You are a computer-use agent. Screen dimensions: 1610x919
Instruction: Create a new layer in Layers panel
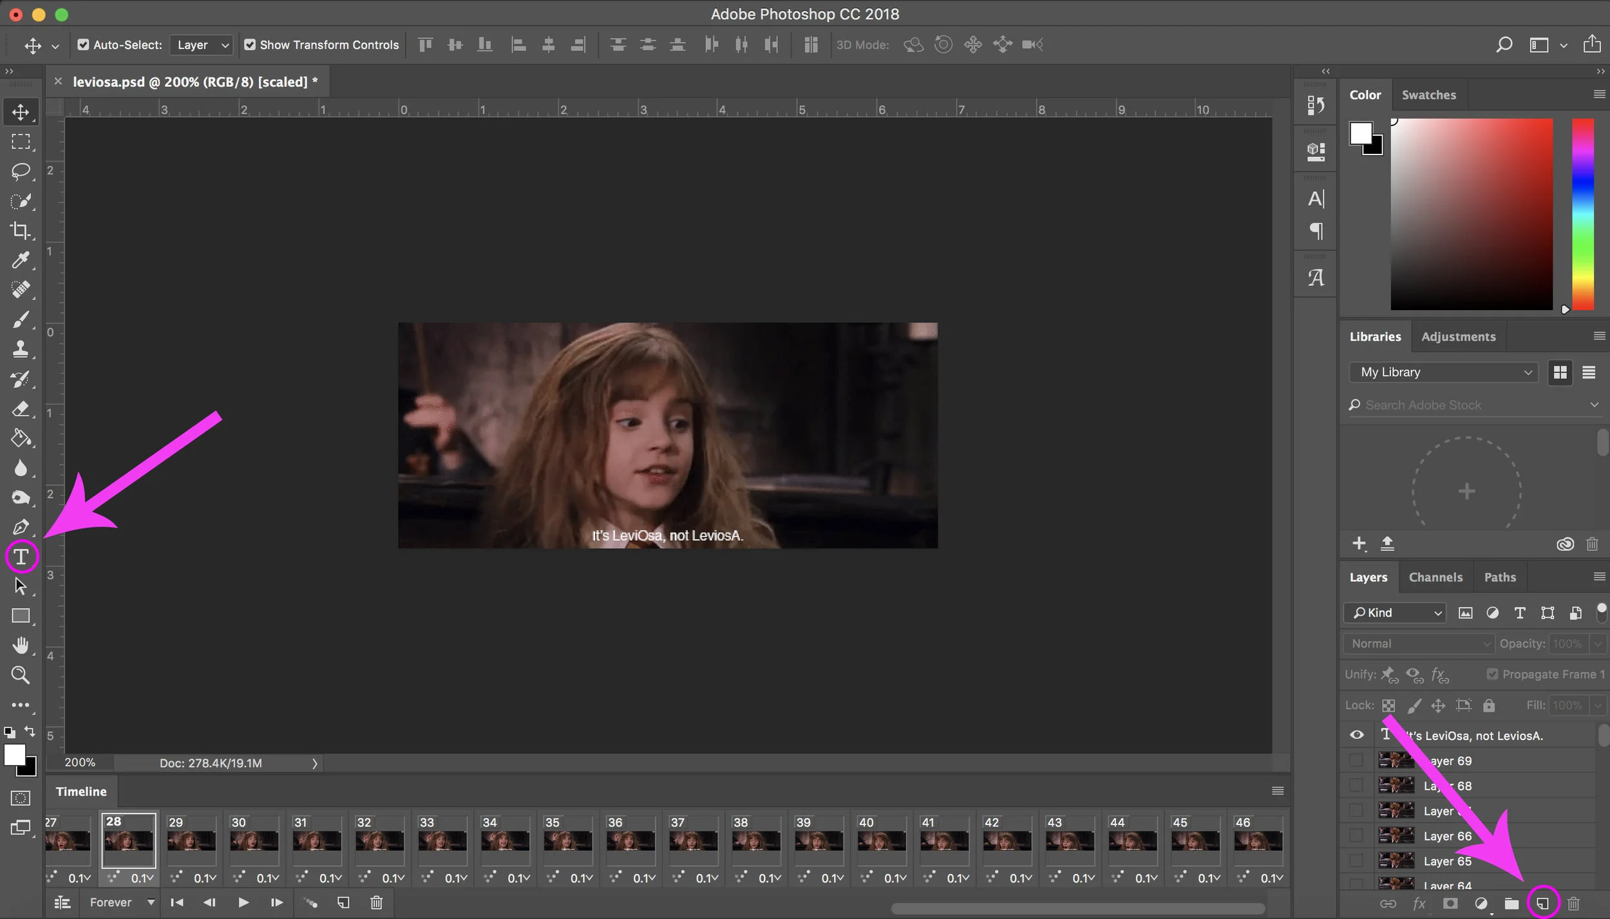(1542, 904)
